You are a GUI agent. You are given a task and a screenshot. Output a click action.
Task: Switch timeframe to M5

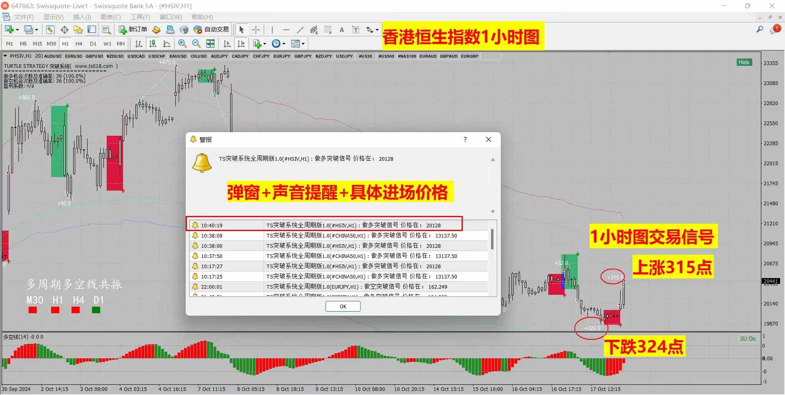pyautogui.click(x=23, y=44)
